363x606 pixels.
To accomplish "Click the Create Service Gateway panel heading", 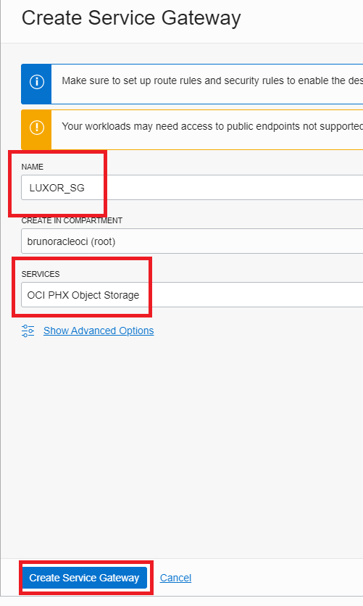I will point(131,18).
